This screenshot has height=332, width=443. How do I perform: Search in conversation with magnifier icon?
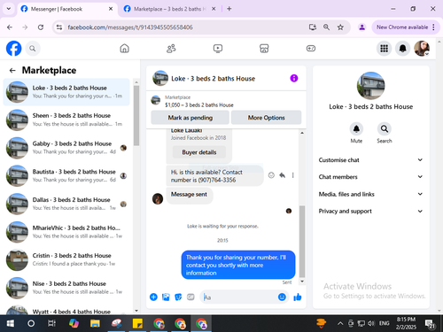[x=385, y=128]
